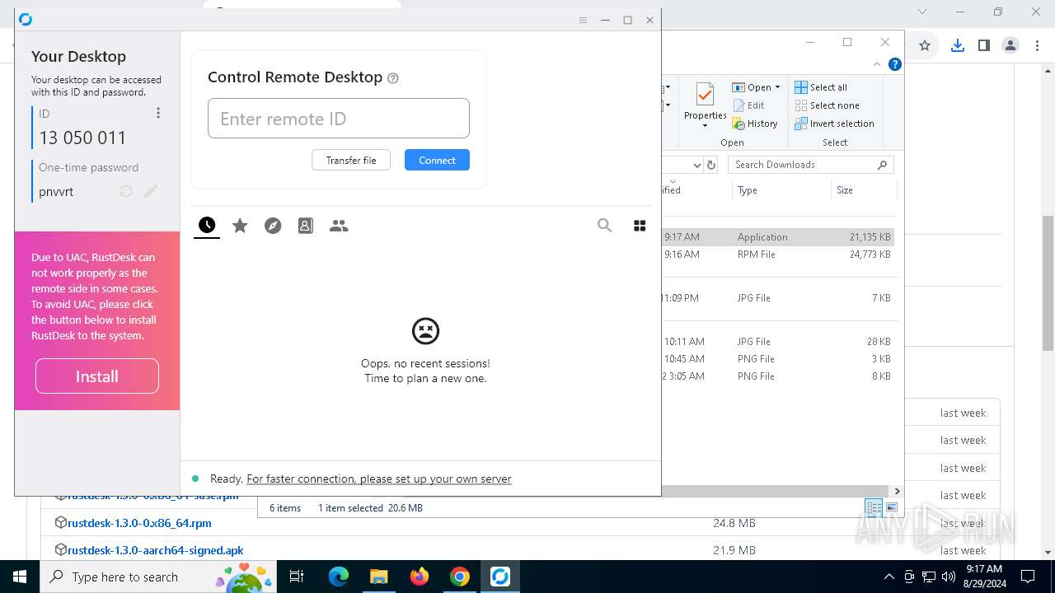Click the help icon beside Control Remote Desktop
This screenshot has width=1055, height=593.
tap(393, 78)
